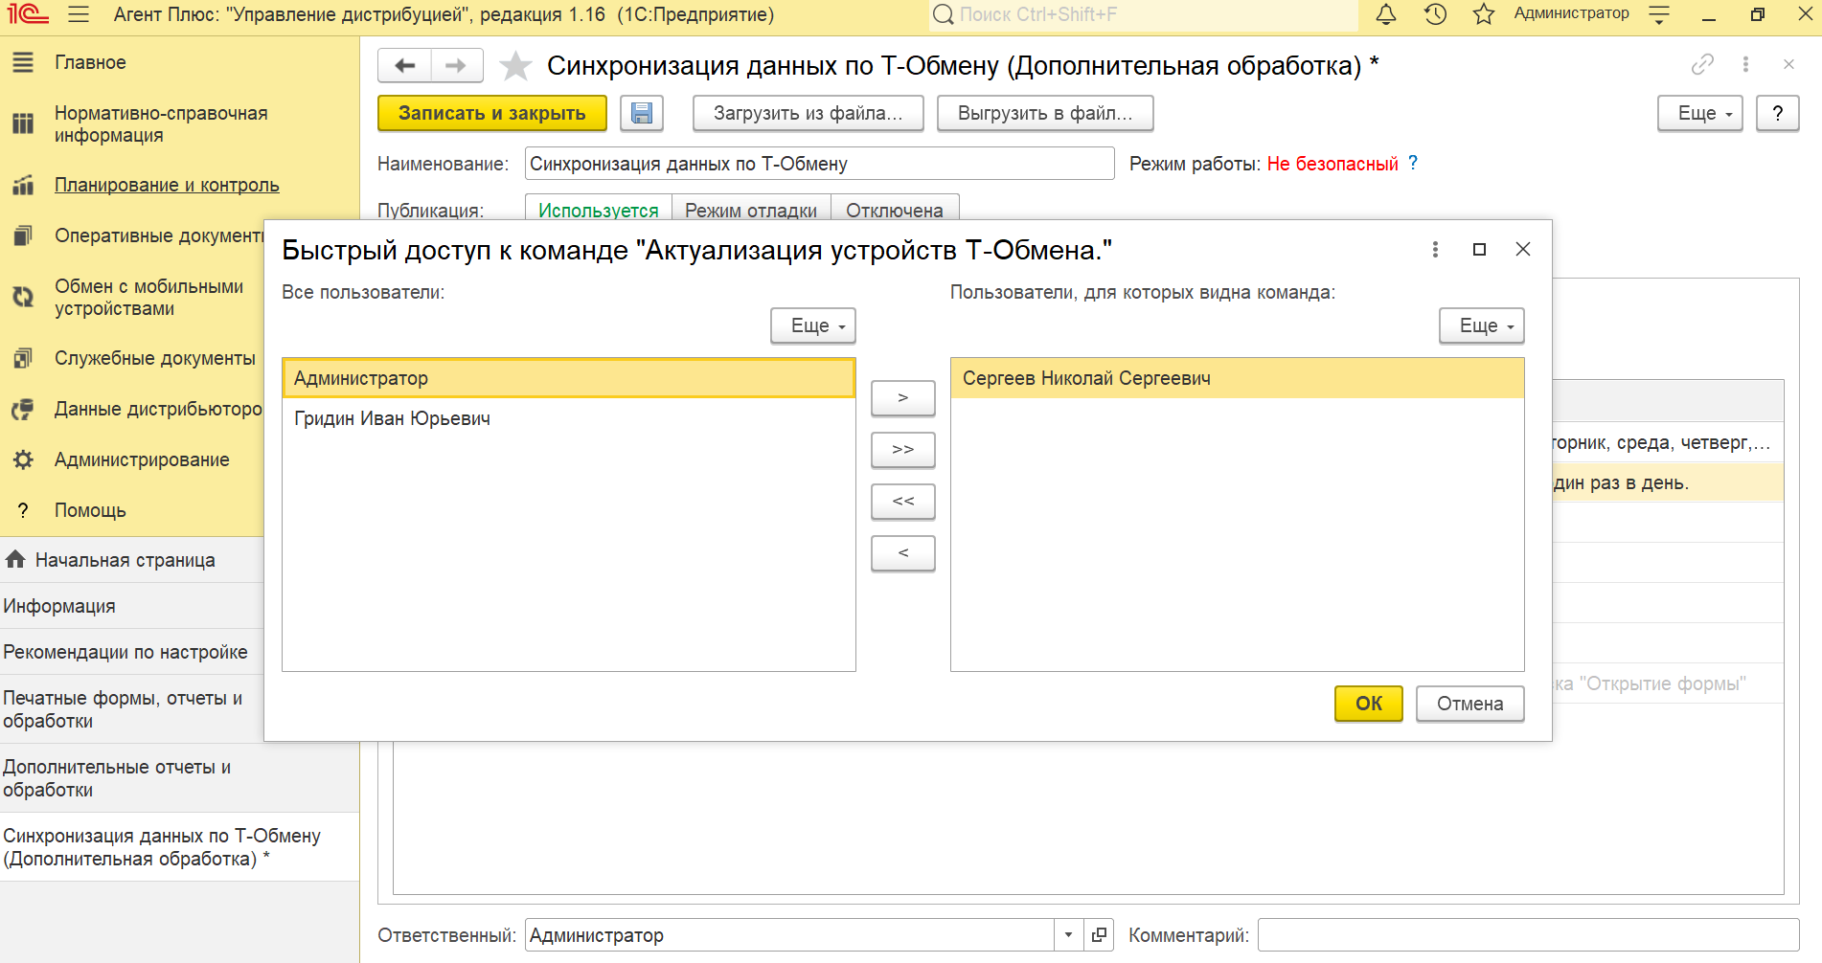Go back with the left arrow
Image resolution: width=1822 pixels, height=963 pixels.
point(405,65)
